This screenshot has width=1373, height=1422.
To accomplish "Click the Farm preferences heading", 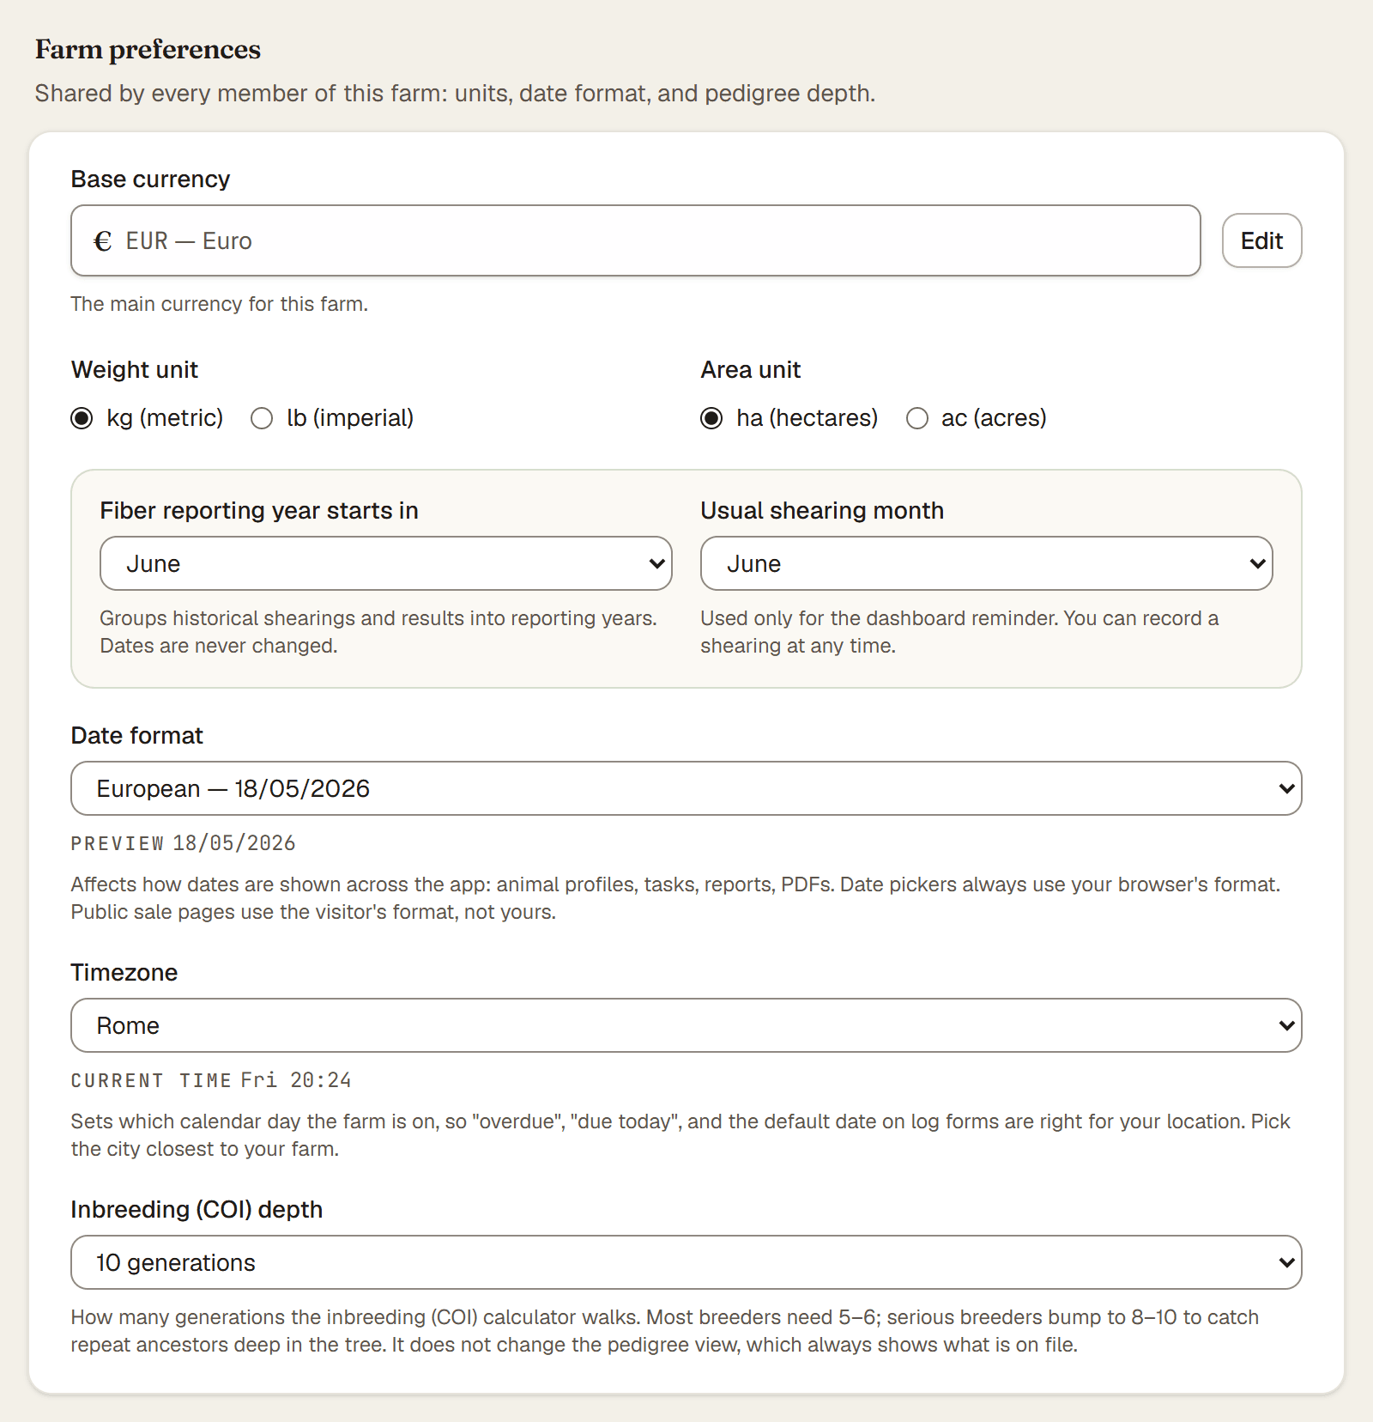I will pos(148,50).
